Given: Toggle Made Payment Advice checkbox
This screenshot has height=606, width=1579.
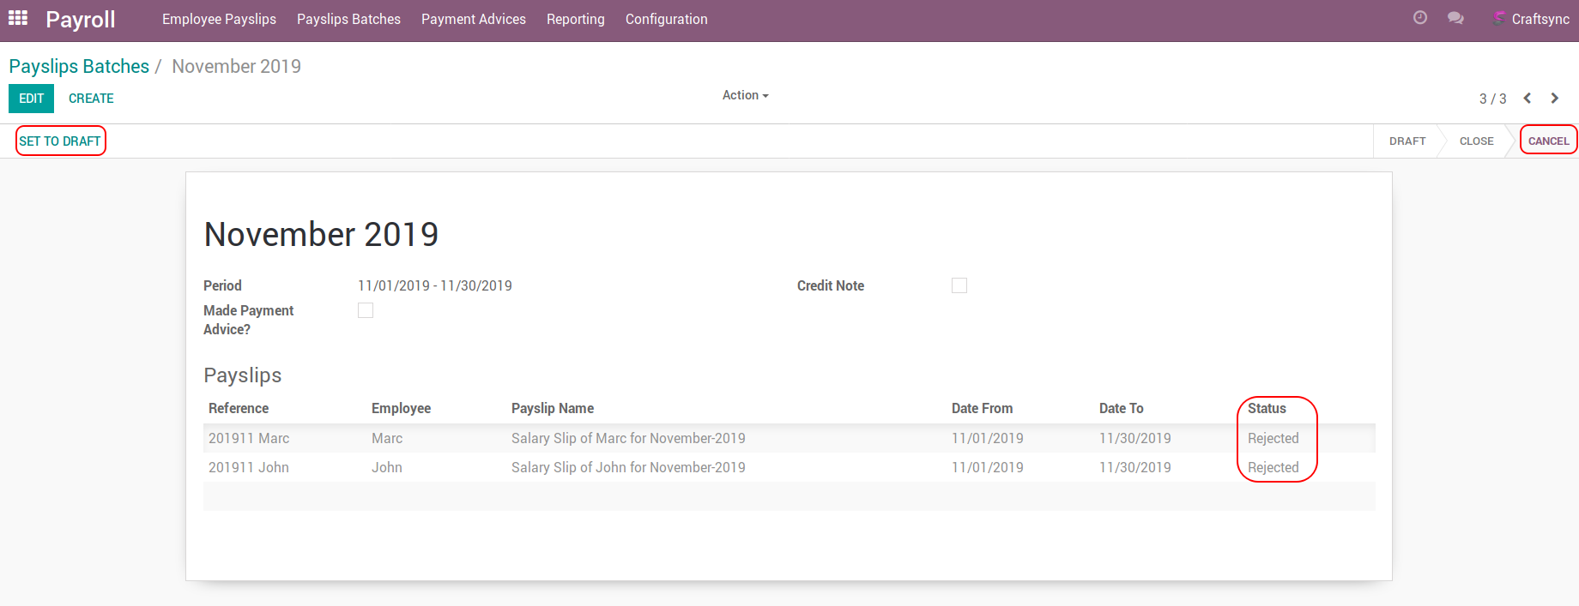Looking at the screenshot, I should [x=366, y=310].
